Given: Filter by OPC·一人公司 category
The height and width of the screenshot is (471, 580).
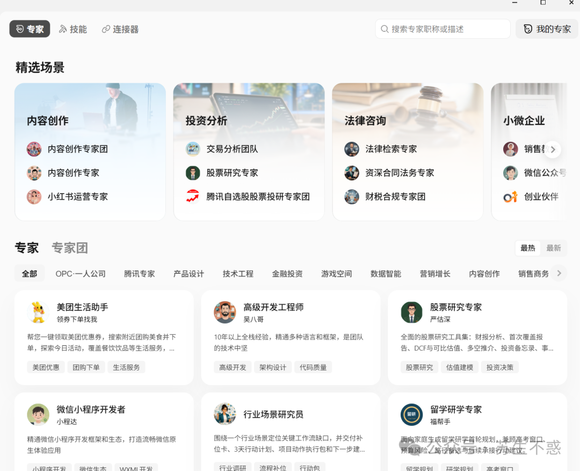Looking at the screenshot, I should (81, 274).
